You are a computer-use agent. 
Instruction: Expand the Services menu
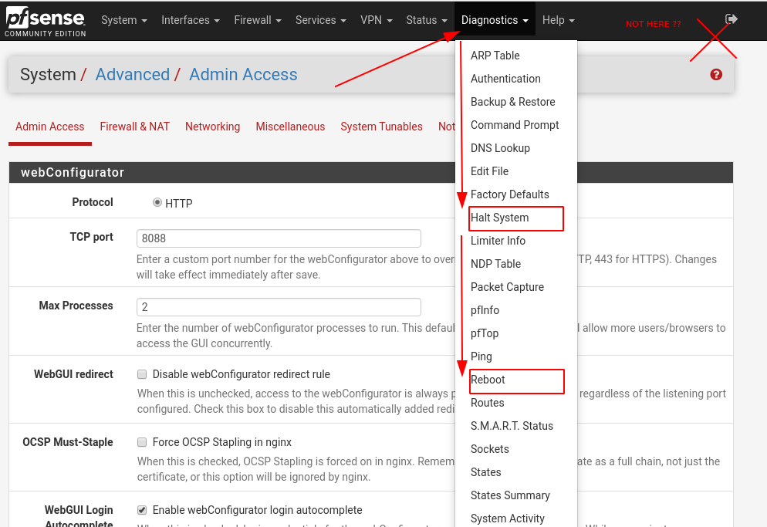(x=320, y=21)
